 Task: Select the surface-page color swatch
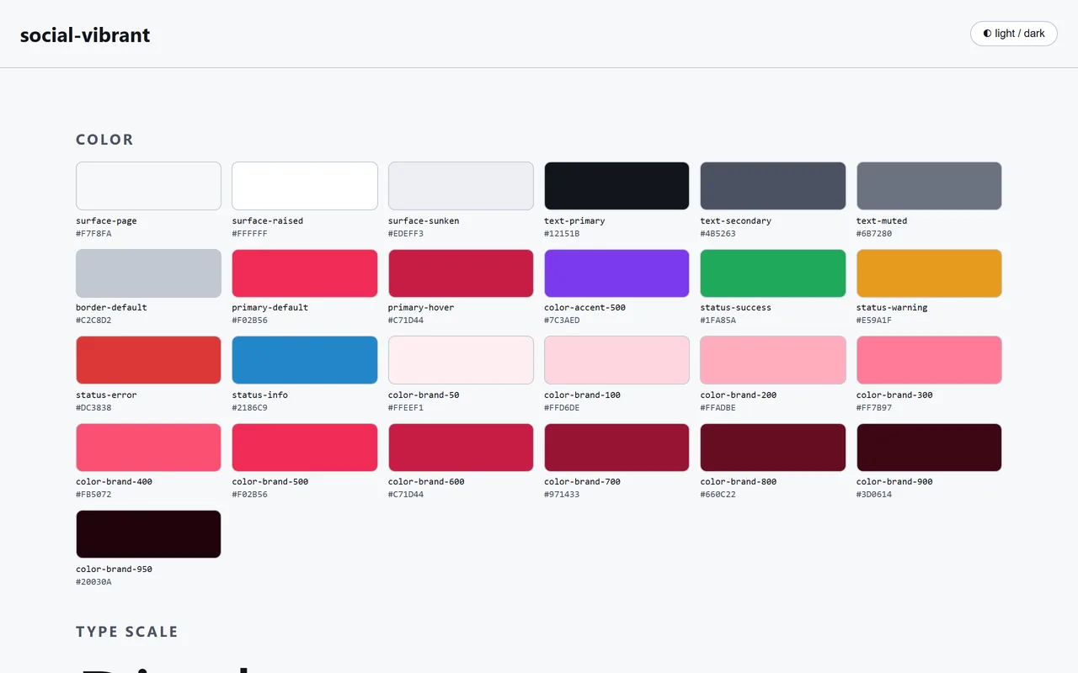(148, 186)
